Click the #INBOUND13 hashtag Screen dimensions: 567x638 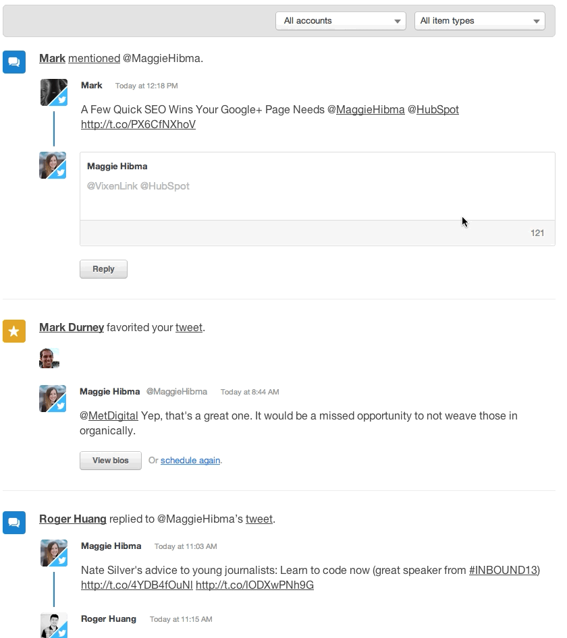(503, 571)
